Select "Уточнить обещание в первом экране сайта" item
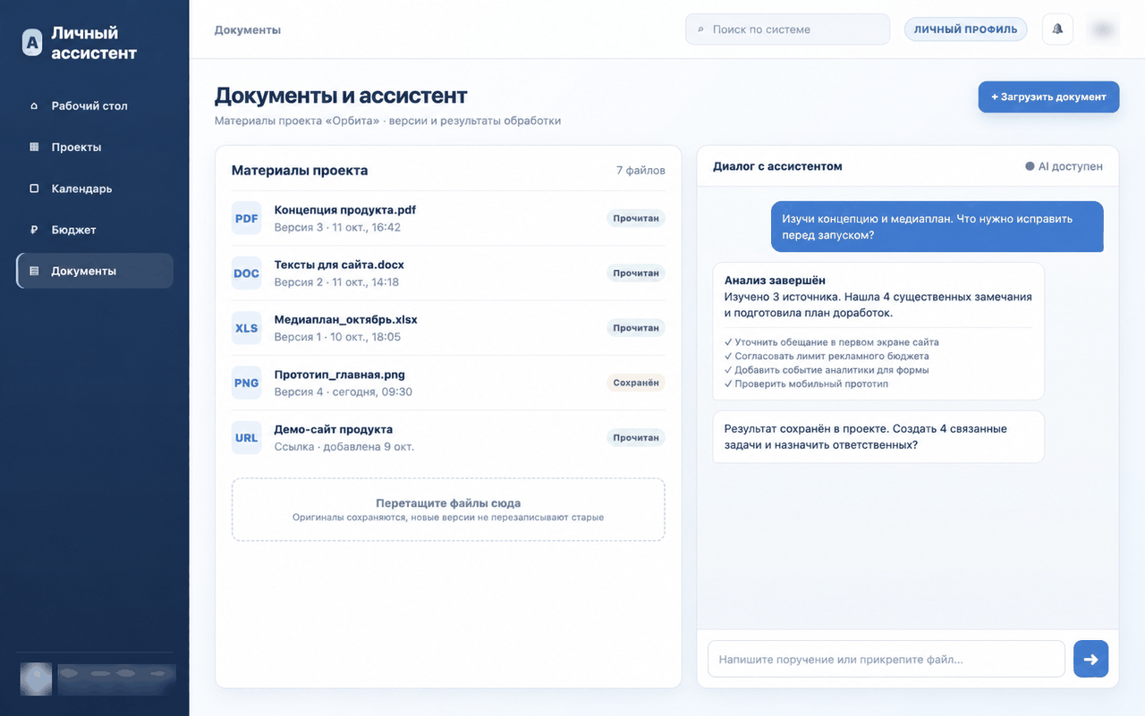The width and height of the screenshot is (1145, 716). tap(832, 342)
